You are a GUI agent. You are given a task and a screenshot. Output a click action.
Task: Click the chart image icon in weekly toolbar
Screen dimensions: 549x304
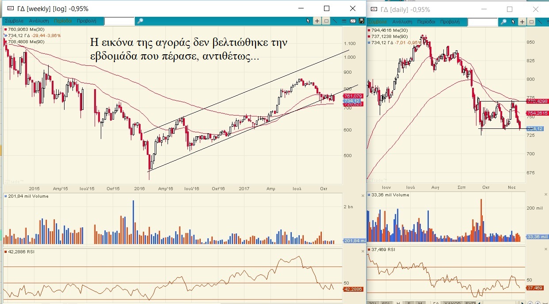353,21
